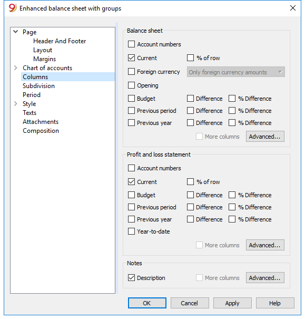Screen dimensions: 305x319
Task: Enable Account numbers in Balance sheet
Action: coord(132,44)
